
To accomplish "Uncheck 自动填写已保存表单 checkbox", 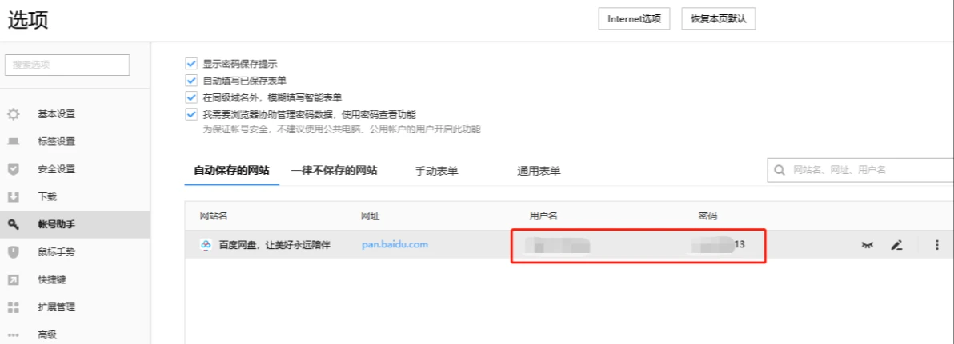I will tap(191, 80).
